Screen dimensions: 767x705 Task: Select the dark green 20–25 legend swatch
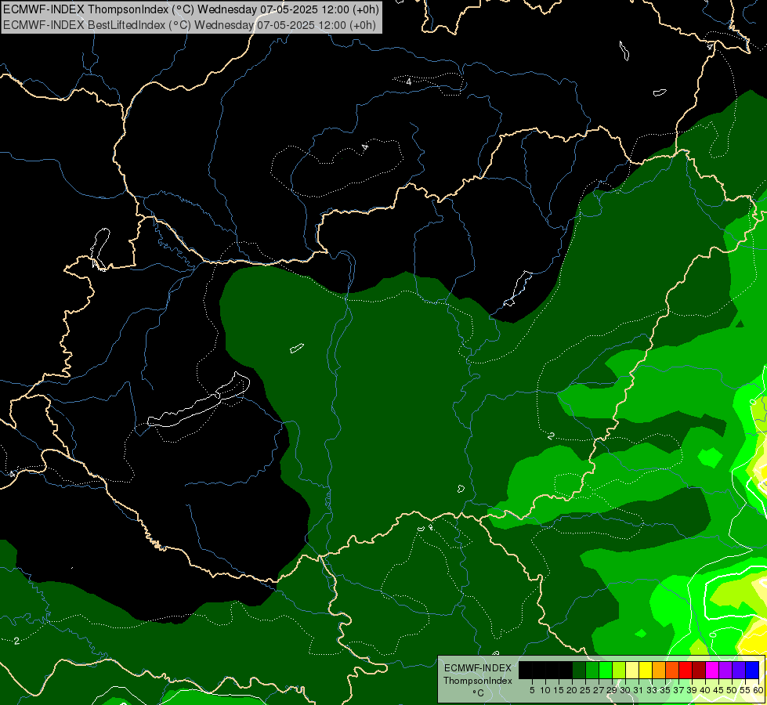tap(579, 671)
